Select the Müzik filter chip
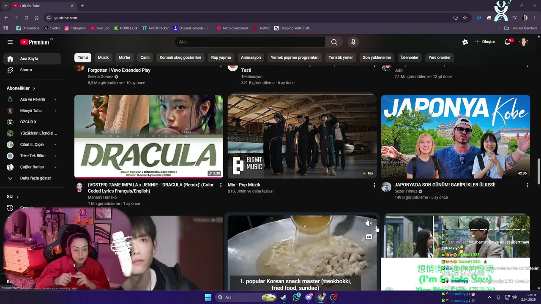The width and height of the screenshot is (541, 304). tap(103, 57)
